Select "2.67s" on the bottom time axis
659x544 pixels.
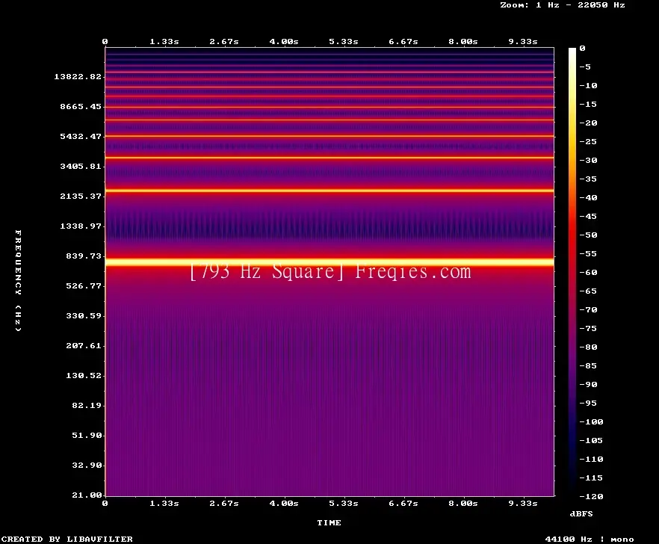(224, 503)
